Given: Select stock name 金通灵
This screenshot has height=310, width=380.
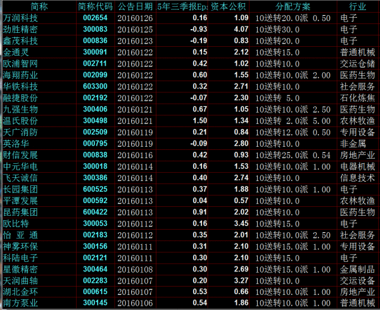Looking at the screenshot, I should tap(16, 53).
